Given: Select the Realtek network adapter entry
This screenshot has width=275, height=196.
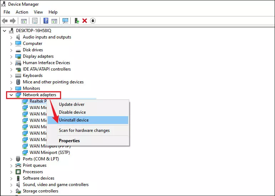Looking at the screenshot, I should point(38,101).
